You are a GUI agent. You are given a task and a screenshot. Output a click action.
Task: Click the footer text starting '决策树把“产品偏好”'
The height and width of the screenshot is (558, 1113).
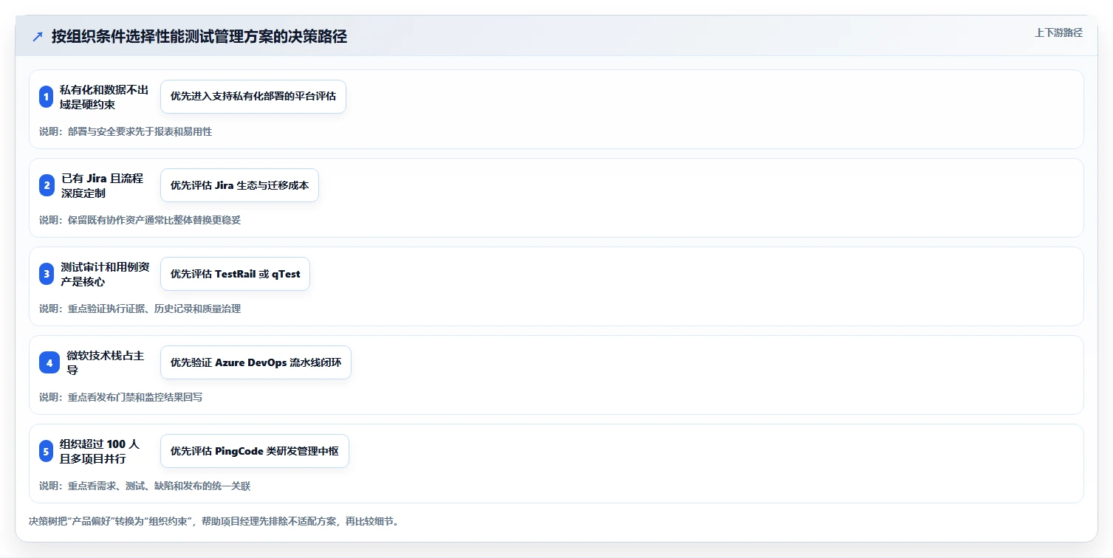click(214, 521)
